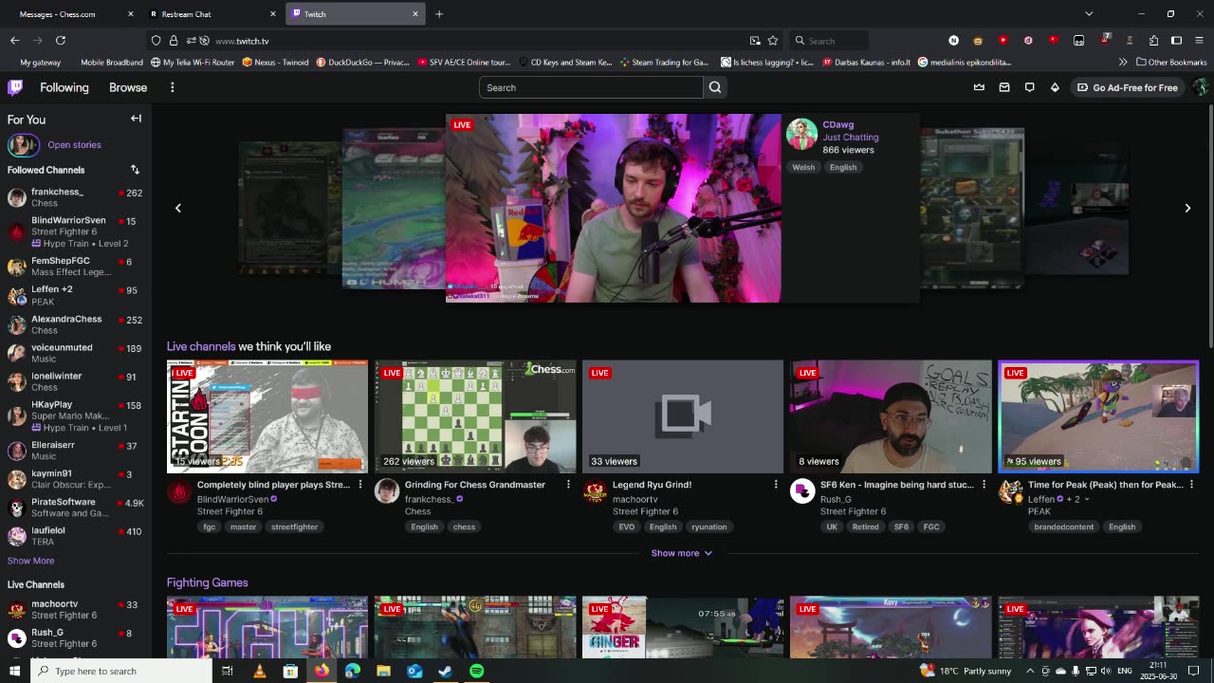Open the Fighting Games category link

tap(207, 582)
